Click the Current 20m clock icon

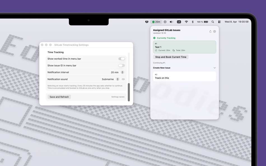156,50
